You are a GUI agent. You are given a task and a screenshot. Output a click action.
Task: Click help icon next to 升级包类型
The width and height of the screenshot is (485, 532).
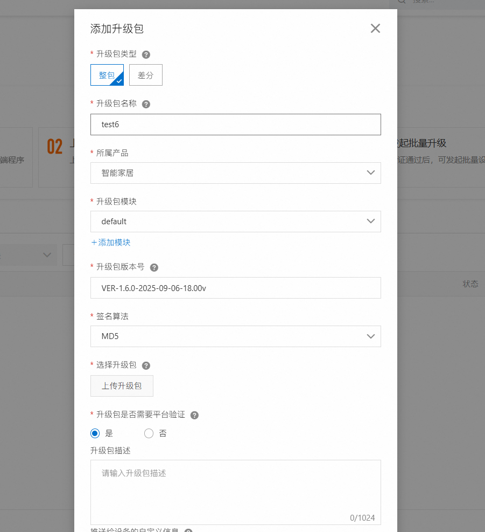pyautogui.click(x=146, y=54)
